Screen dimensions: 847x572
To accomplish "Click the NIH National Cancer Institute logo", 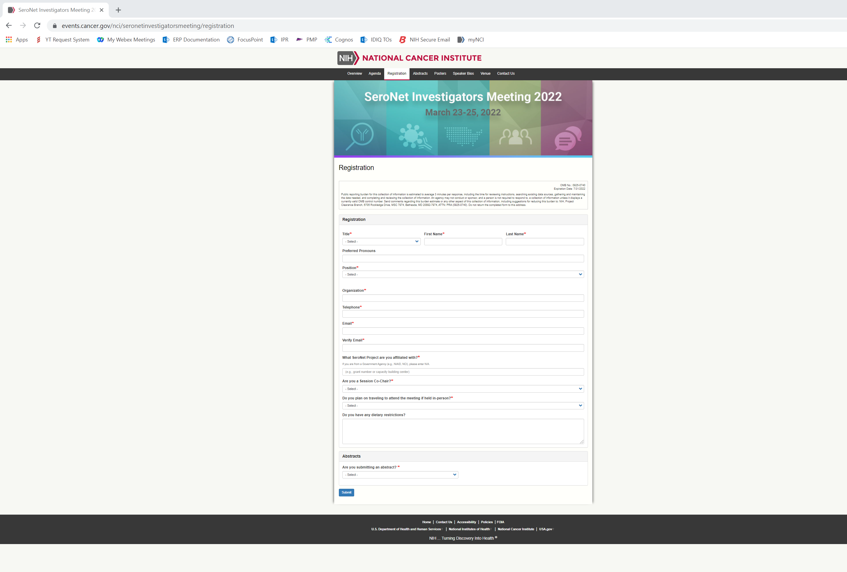I will tap(409, 58).
